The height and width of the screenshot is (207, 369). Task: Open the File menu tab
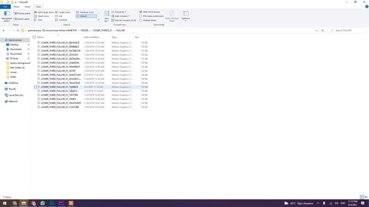pyautogui.click(x=5, y=7)
